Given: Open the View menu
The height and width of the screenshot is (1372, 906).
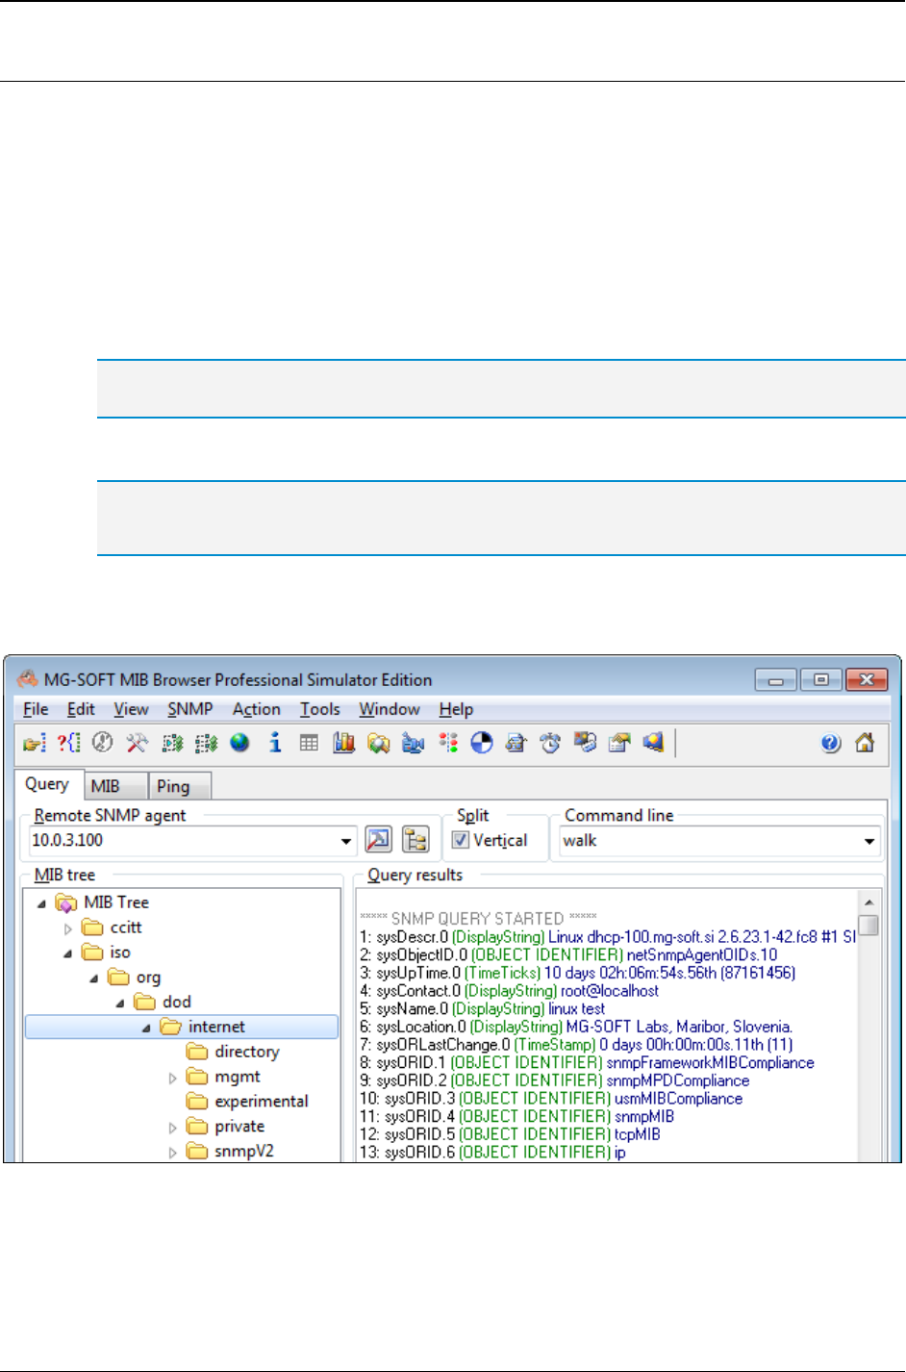Looking at the screenshot, I should coord(131,709).
